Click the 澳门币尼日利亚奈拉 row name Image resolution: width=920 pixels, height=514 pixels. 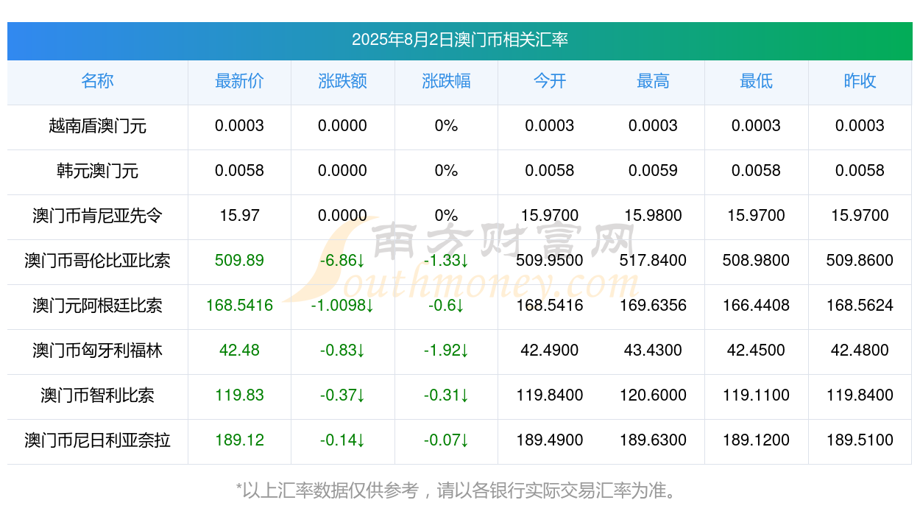pos(97,440)
